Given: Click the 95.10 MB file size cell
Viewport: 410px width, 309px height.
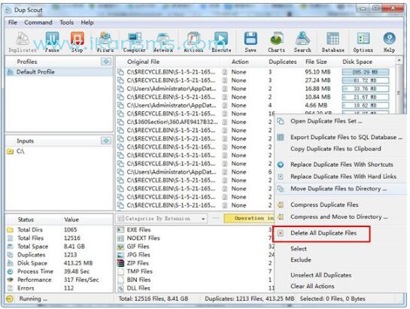Looking at the screenshot, I should 317,72.
